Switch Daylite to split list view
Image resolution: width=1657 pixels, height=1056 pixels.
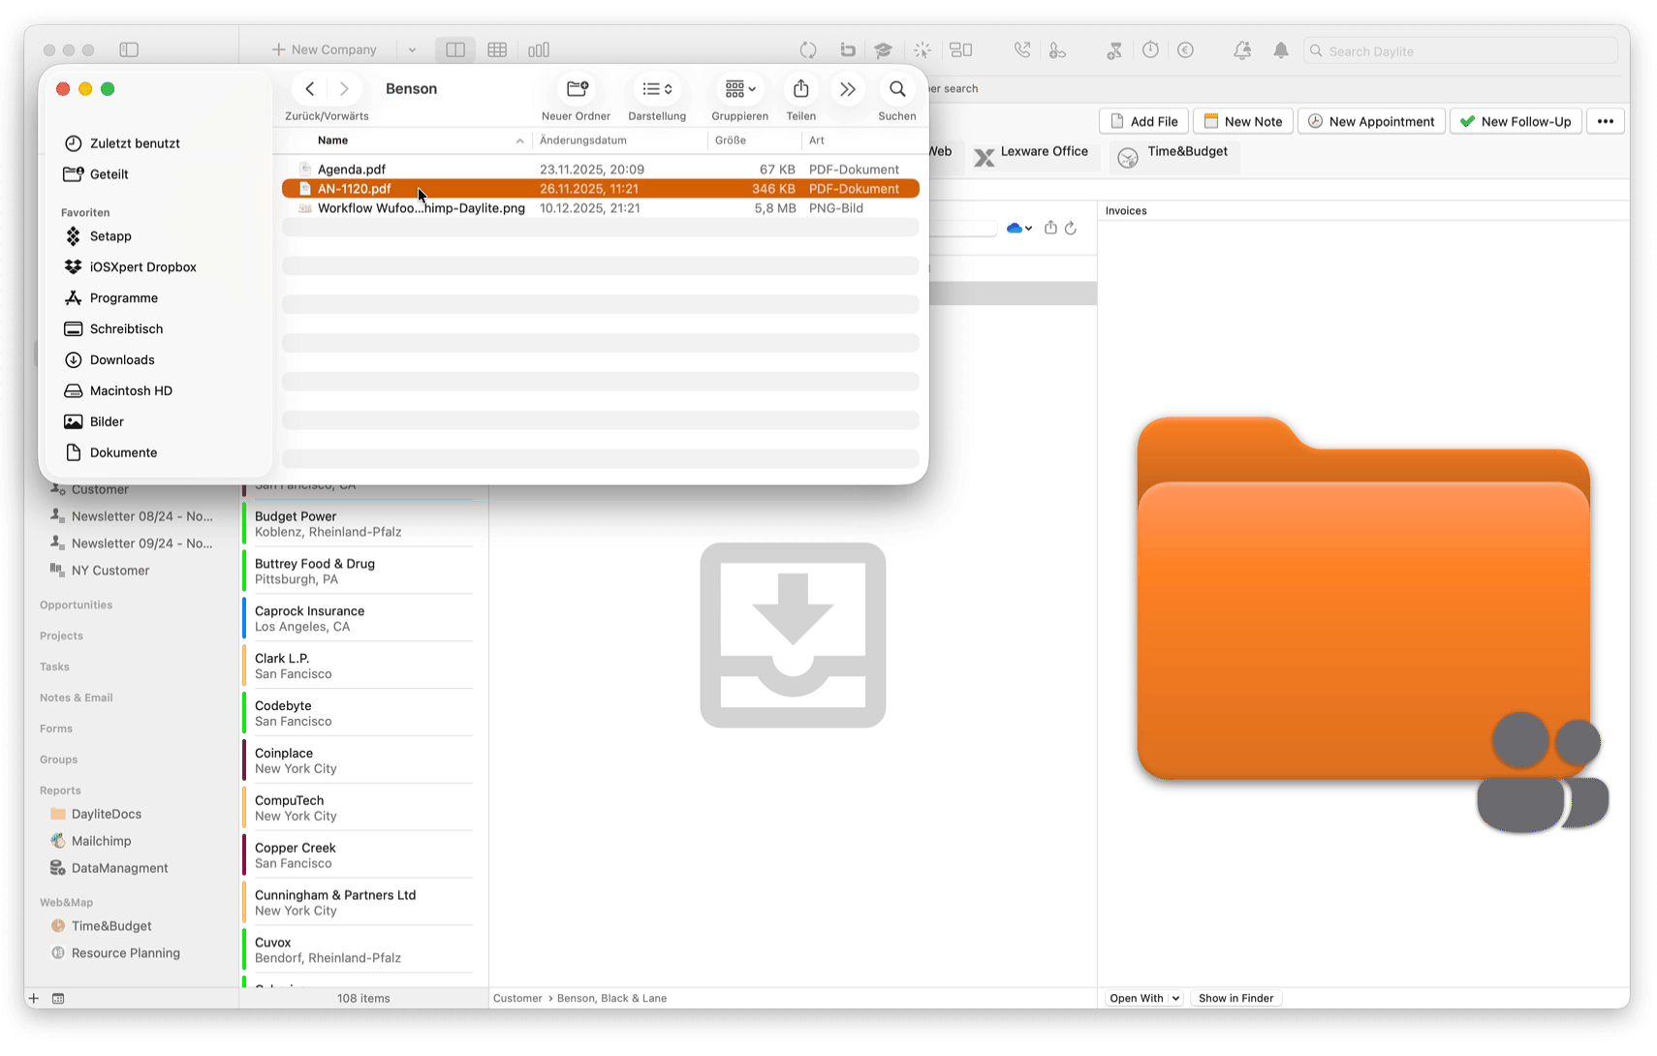pyautogui.click(x=455, y=49)
